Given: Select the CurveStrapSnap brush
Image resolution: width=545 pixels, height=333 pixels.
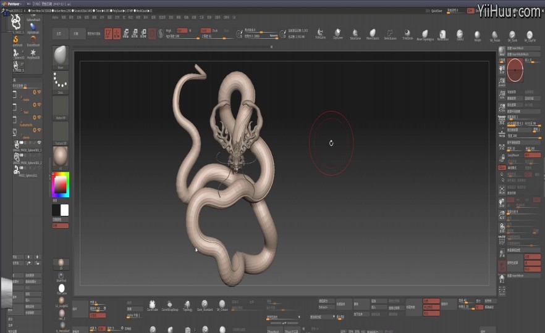Looking at the screenshot, I should point(169,305).
